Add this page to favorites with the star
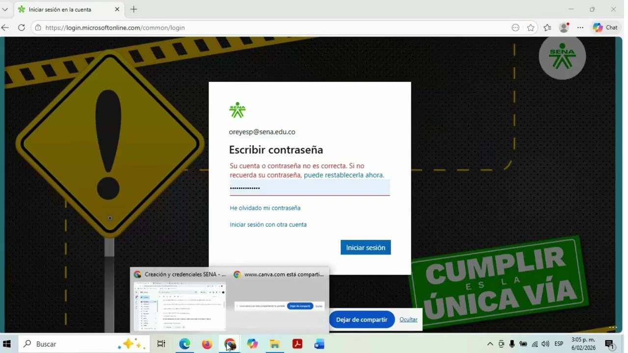 [x=530, y=27]
